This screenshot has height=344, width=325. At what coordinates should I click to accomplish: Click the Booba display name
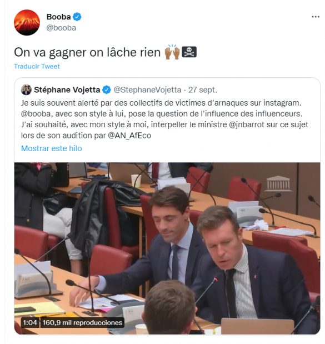tap(58, 17)
